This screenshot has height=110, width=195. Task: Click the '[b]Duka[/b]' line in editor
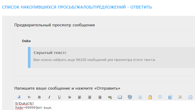point(24,103)
